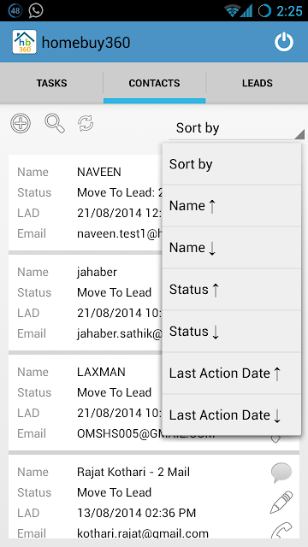Collapse the Sort by spinner arrow

coord(299,134)
